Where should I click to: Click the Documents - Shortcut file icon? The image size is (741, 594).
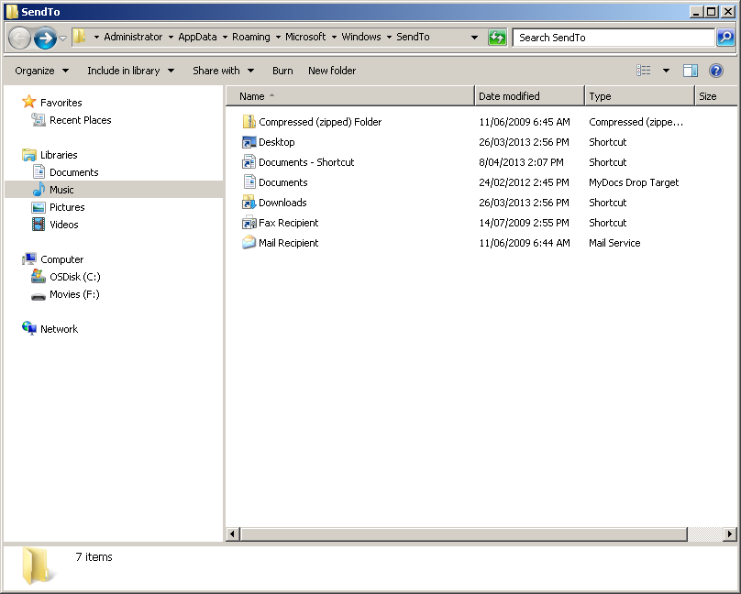coord(249,162)
